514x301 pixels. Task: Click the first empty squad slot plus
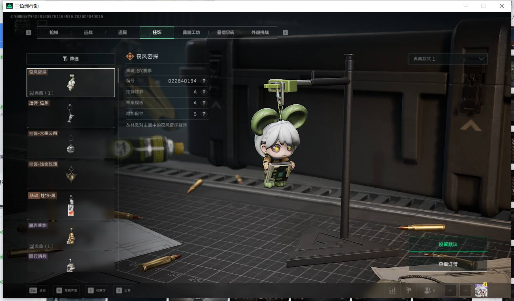(450, 290)
